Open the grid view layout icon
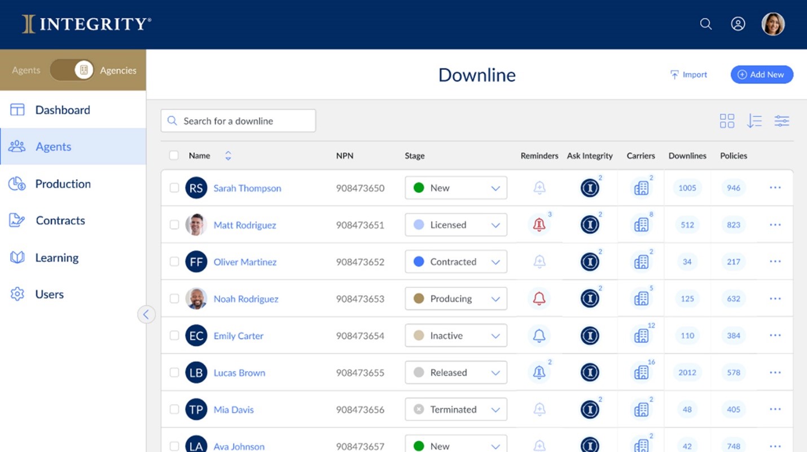Screen dimensions: 807x452 coord(727,121)
